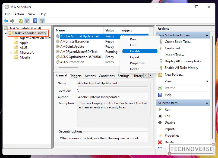Choose Properties in the context menu
The height and width of the screenshot is (158, 218).
[140, 63]
